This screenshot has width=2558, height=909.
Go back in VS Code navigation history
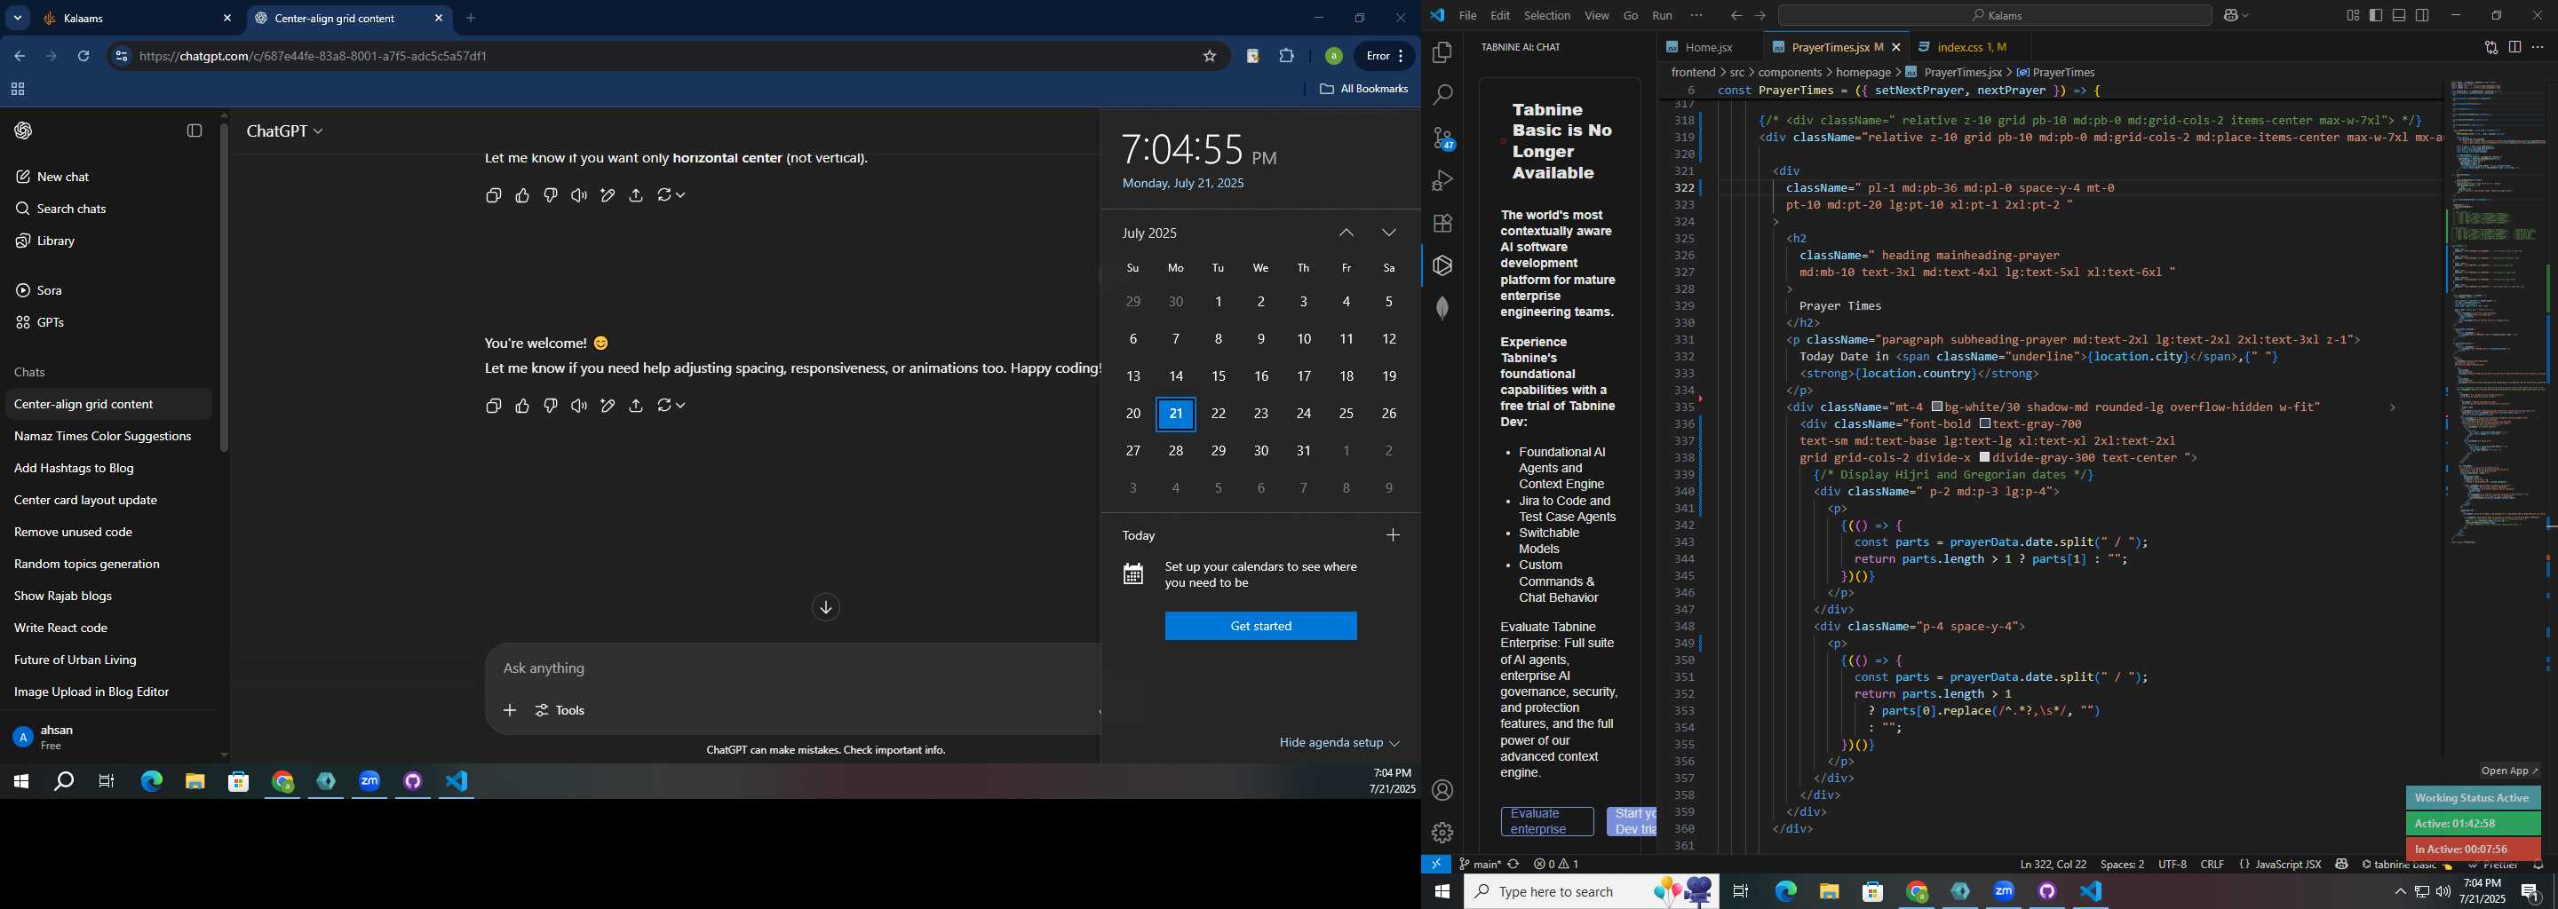pyautogui.click(x=1735, y=16)
